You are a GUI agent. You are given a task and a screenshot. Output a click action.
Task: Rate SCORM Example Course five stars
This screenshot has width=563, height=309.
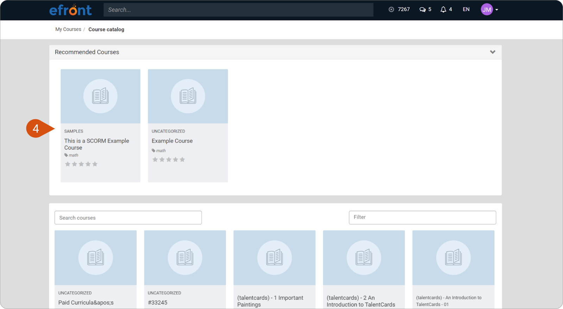95,164
